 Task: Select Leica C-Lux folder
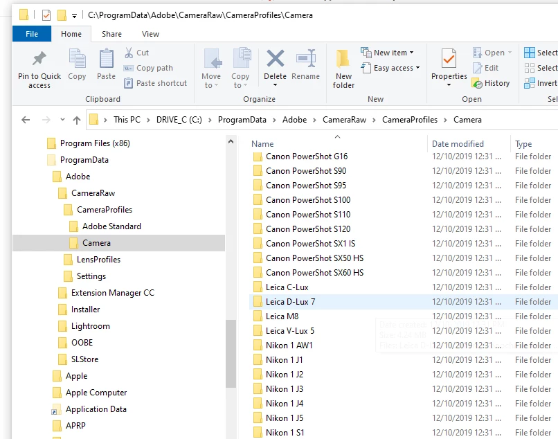click(x=287, y=287)
